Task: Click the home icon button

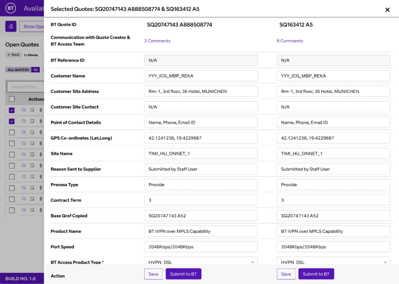Action: pos(11,26)
